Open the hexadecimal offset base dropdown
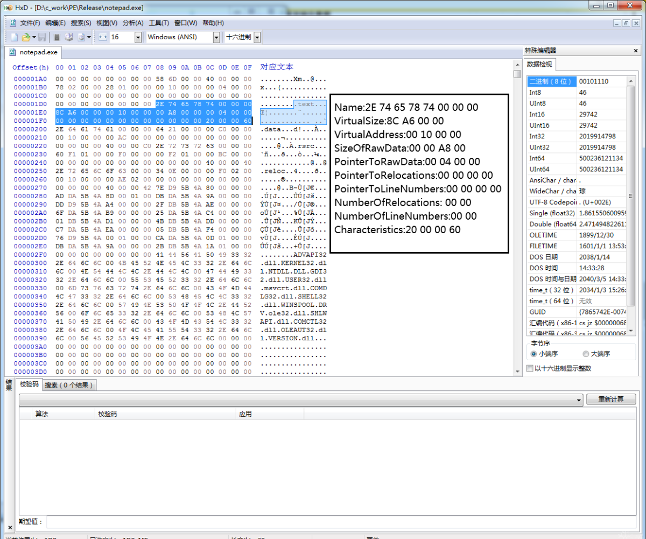 click(x=257, y=37)
